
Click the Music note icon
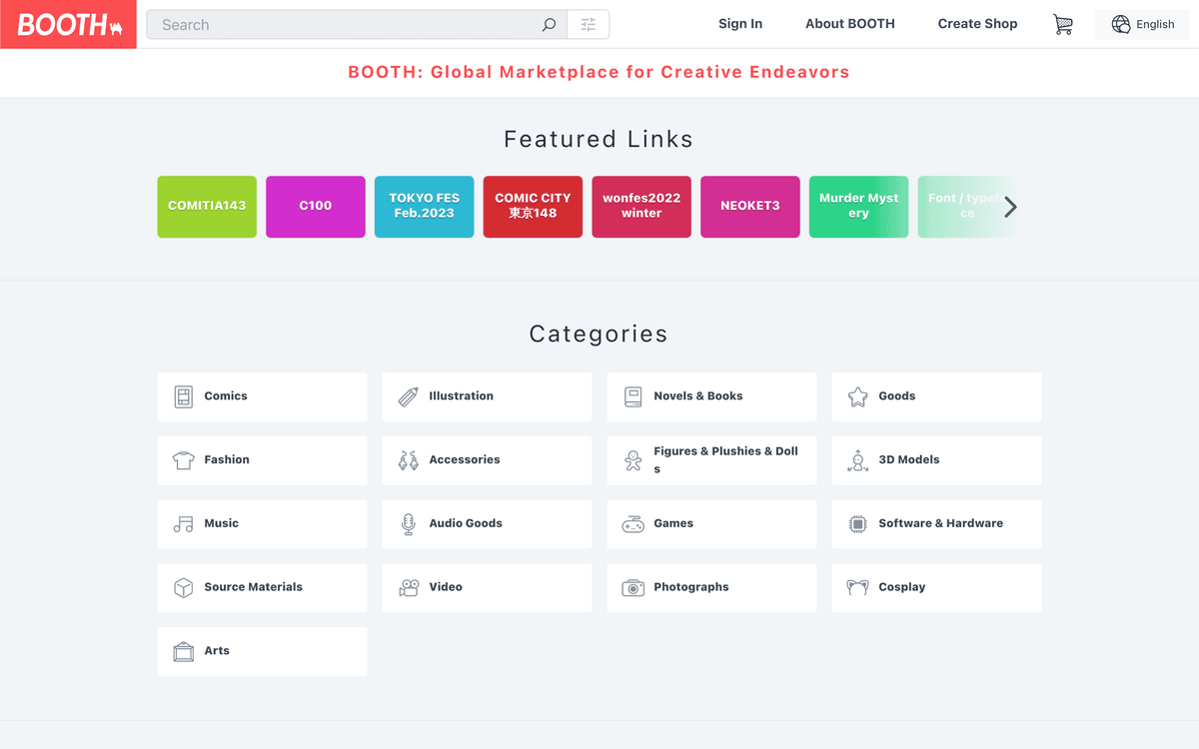click(x=184, y=524)
